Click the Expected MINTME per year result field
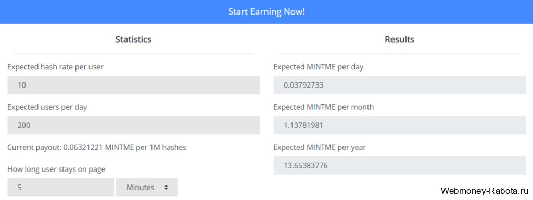Image resolution: width=533 pixels, height=200 pixels. (399, 165)
